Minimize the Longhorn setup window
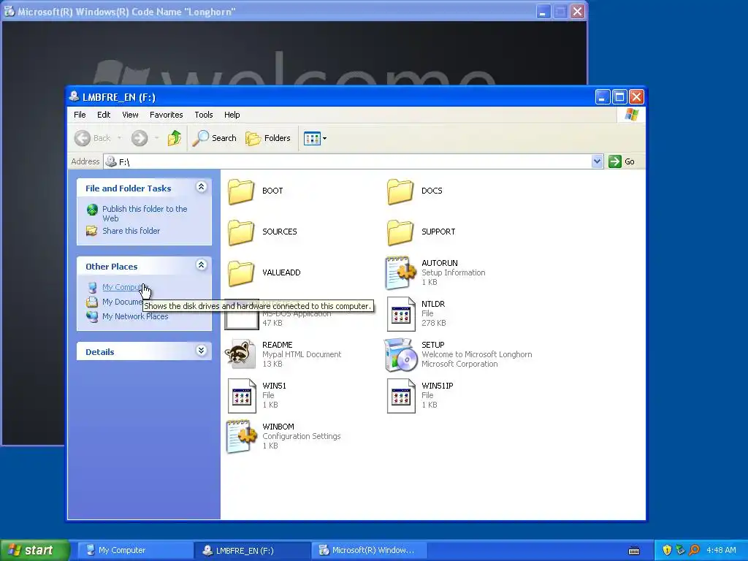The height and width of the screenshot is (561, 748). 543,12
